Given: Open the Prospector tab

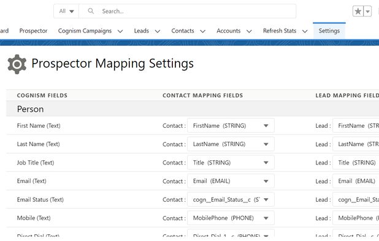Looking at the screenshot, I should point(33,31).
